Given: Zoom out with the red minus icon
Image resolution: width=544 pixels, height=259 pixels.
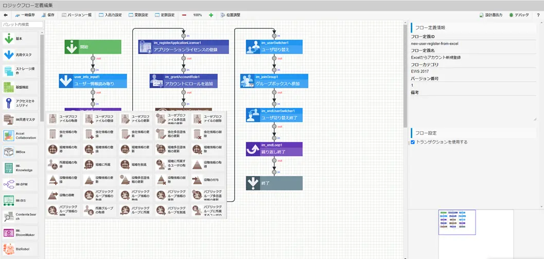Looking at the screenshot, I should pos(184,15).
